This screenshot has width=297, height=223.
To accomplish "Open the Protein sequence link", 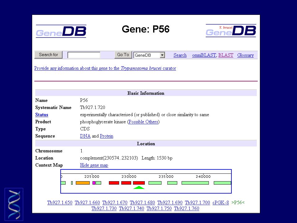I will click(106, 136).
